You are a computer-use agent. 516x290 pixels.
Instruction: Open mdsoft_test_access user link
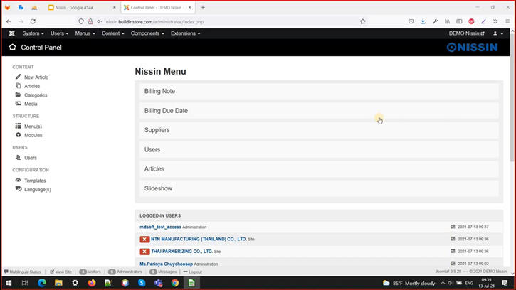point(160,227)
